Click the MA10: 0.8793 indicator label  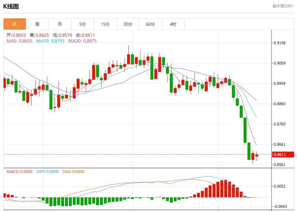[50, 41]
